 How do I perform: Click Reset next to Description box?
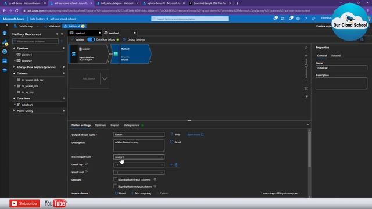[176, 142]
